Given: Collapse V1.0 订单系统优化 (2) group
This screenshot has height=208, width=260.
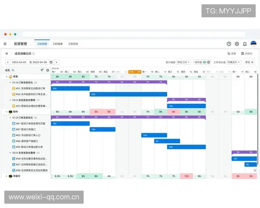Looking at the screenshot, I should point(10,83).
